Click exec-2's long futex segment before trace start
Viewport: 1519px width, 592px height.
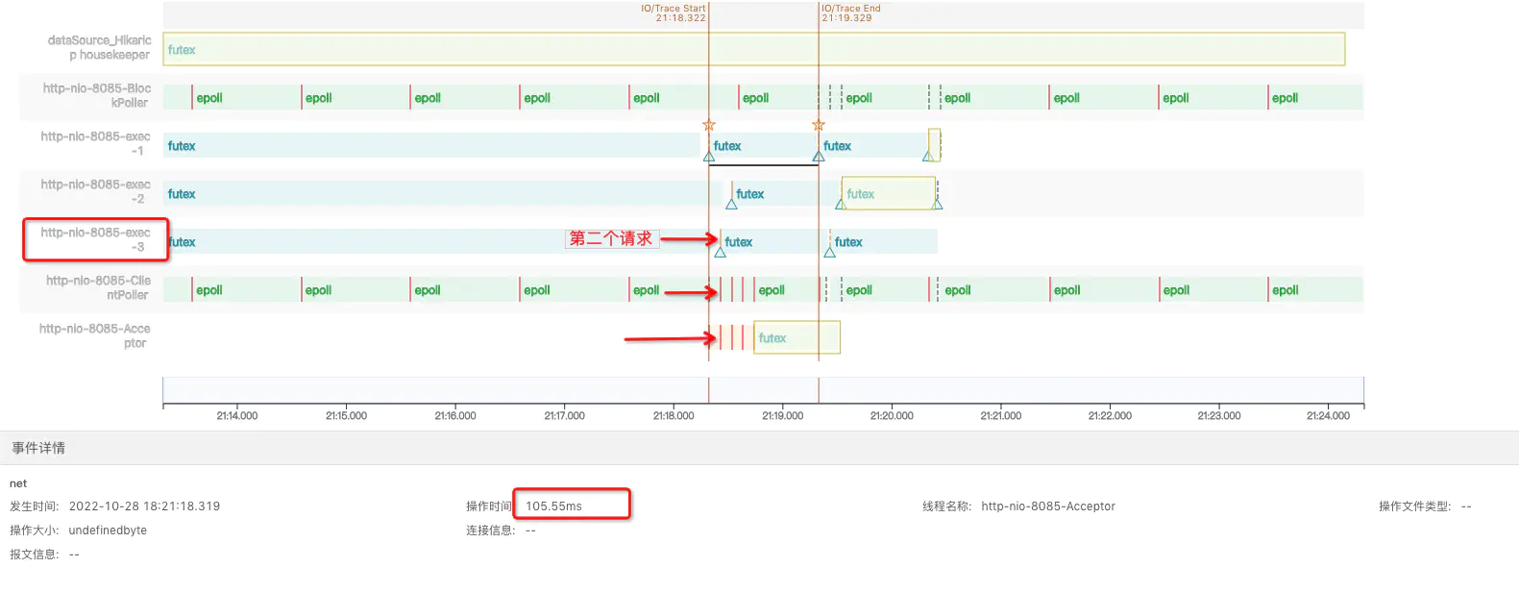(443, 193)
